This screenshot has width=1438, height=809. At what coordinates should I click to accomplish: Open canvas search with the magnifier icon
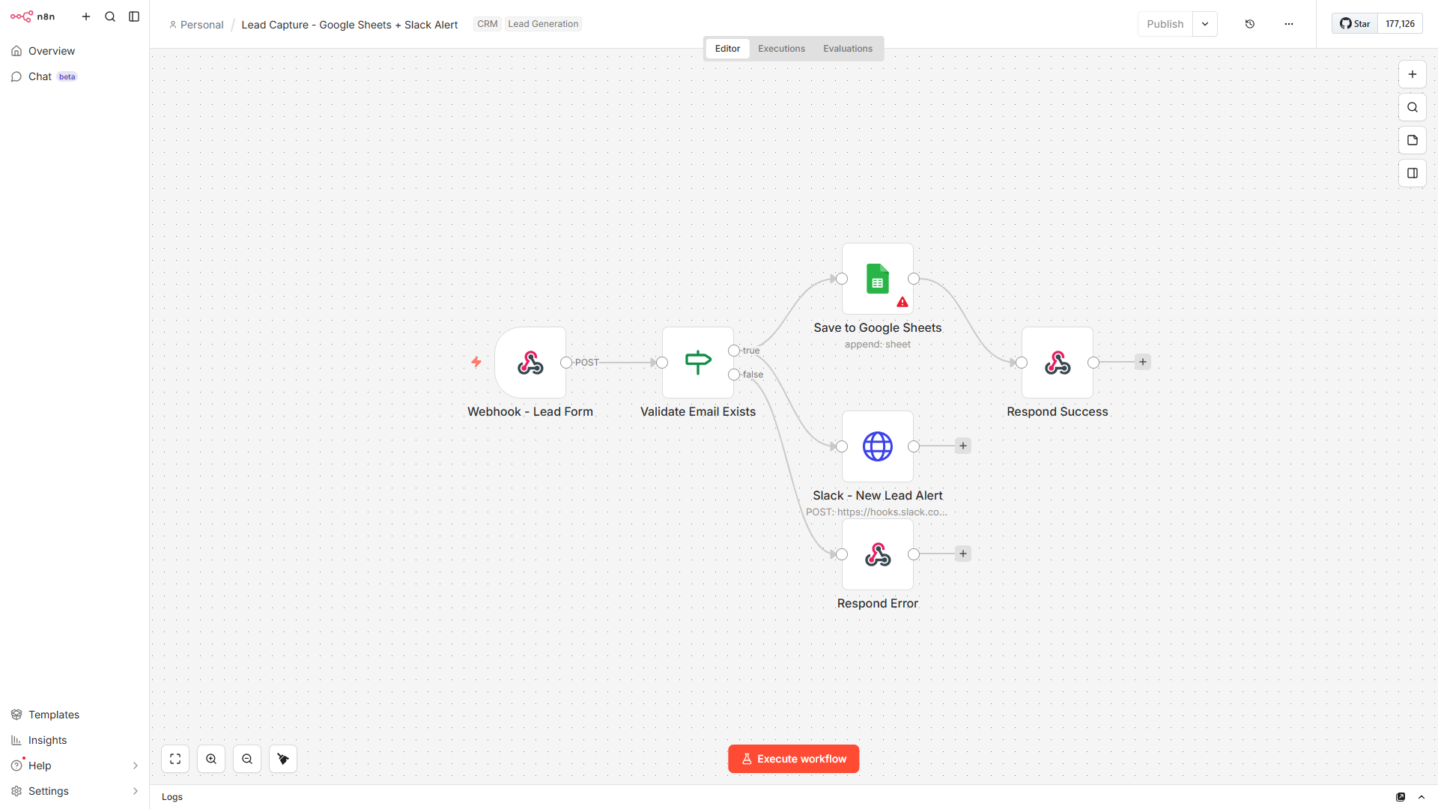[1413, 107]
